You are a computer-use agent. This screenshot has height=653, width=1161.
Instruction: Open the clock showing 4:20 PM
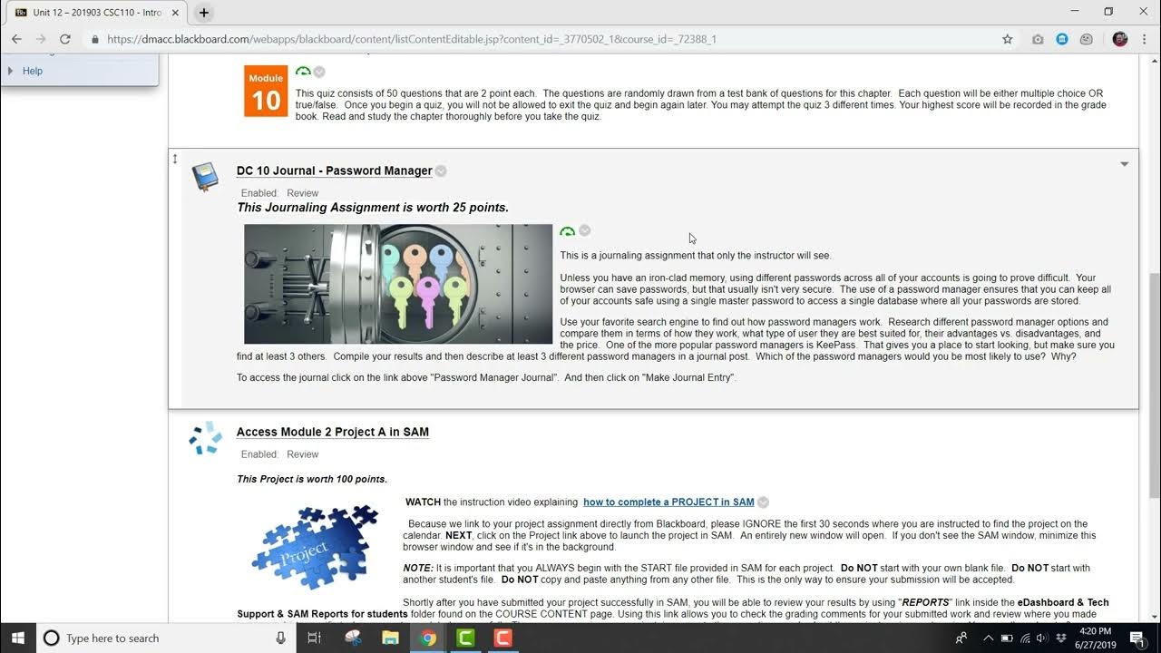(x=1096, y=638)
